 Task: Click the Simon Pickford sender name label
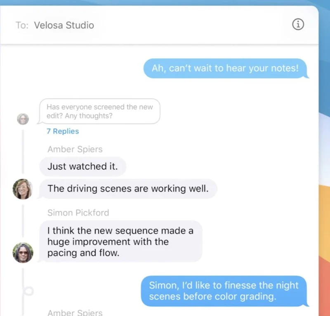tap(78, 213)
